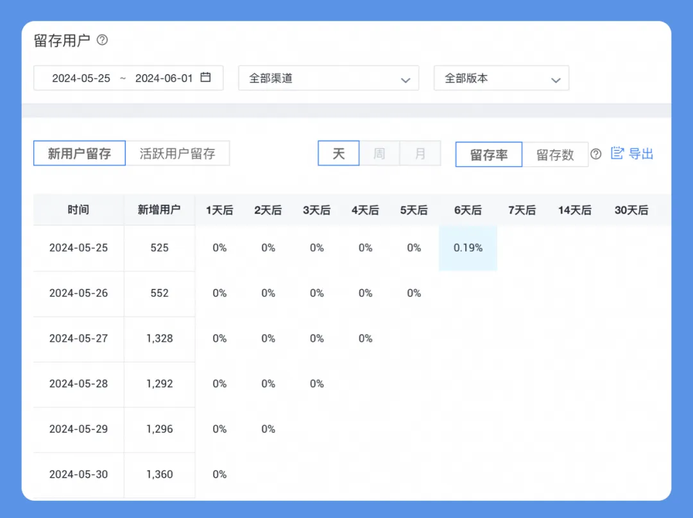
Task: Click the highlighted 0.19% retention cell
Action: coord(468,248)
